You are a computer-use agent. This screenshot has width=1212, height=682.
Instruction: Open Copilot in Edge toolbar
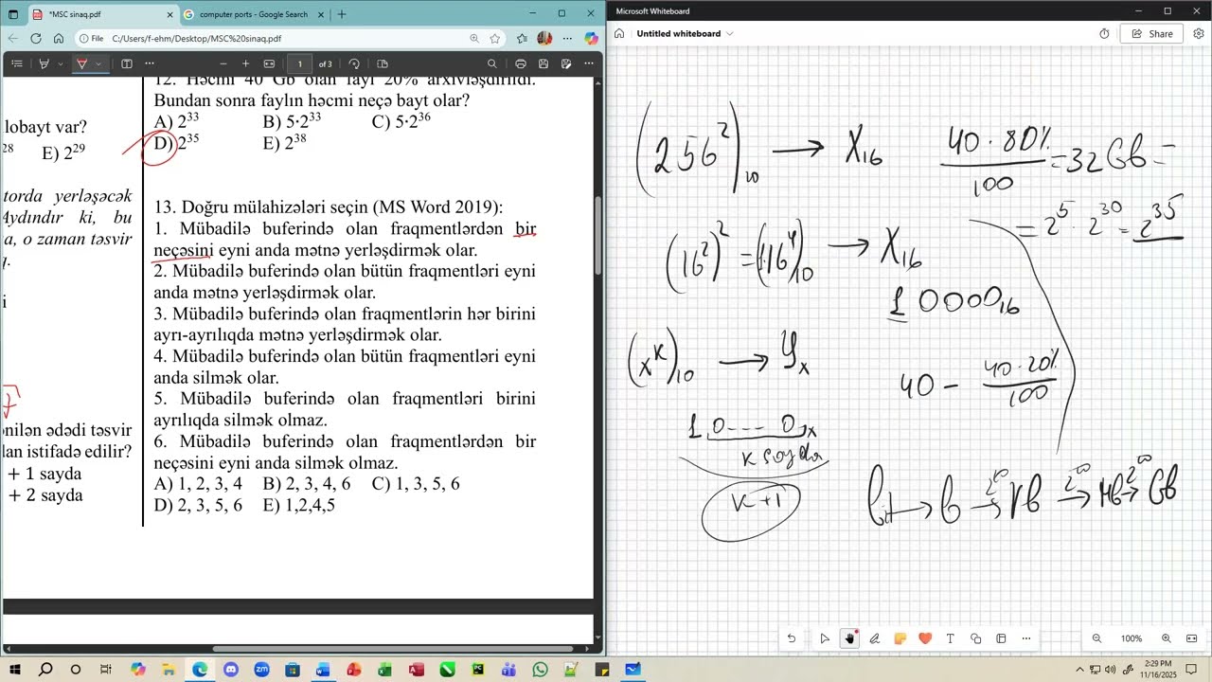[591, 39]
